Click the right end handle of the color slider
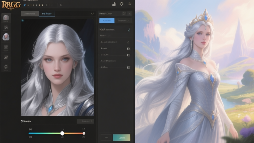This screenshot has width=254, height=143. click(x=84, y=133)
